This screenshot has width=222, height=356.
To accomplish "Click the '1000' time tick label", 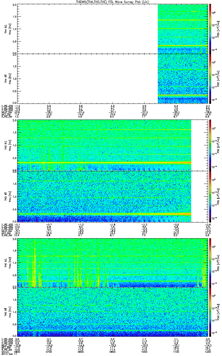I will (145, 352).
